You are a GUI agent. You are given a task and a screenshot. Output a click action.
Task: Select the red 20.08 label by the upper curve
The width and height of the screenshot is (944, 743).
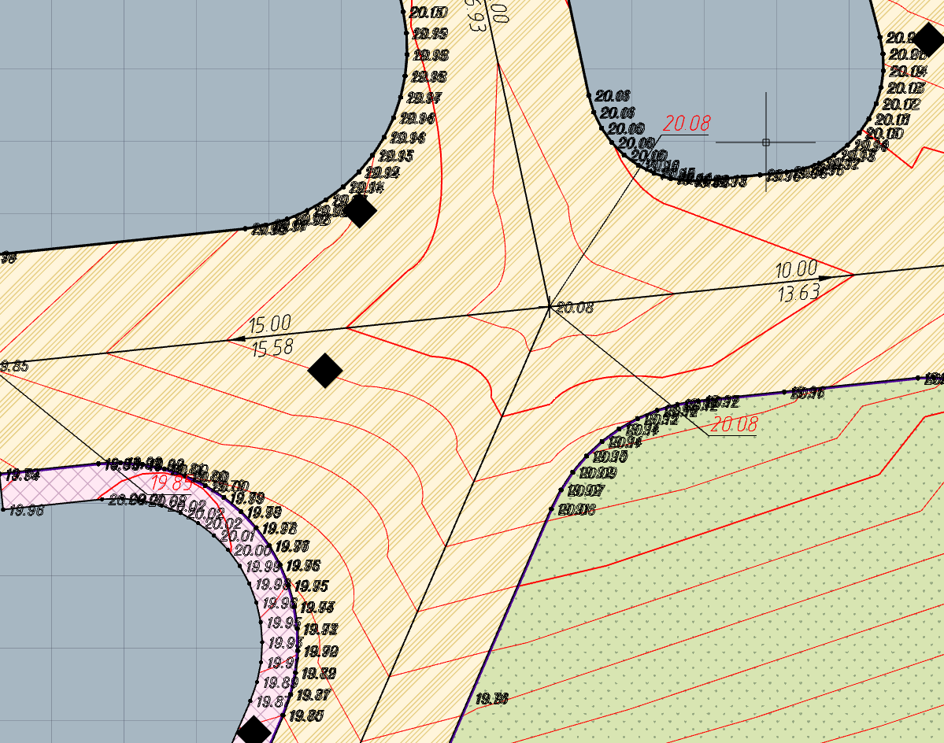click(687, 124)
